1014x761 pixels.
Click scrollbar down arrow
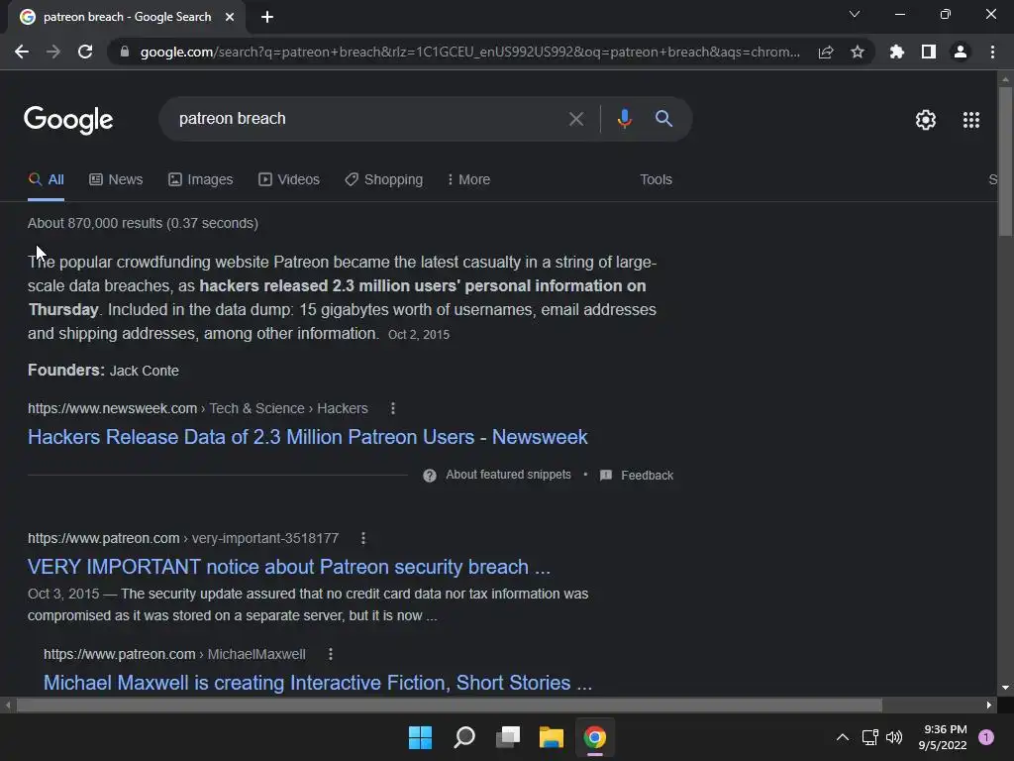(1005, 688)
